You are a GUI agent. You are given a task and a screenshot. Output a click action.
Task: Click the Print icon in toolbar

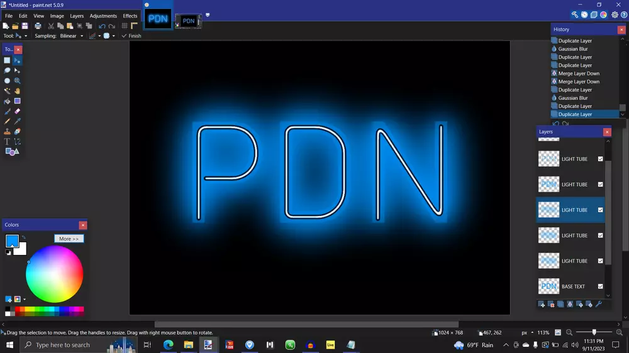click(38, 26)
